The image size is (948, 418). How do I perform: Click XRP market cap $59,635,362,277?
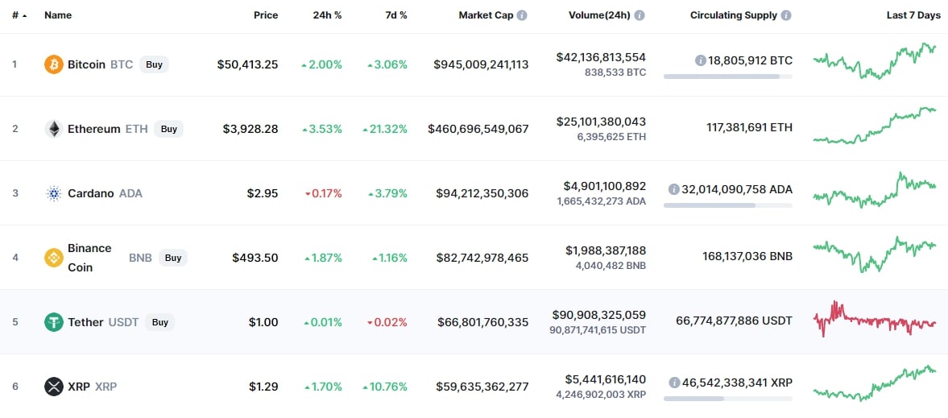tap(482, 387)
